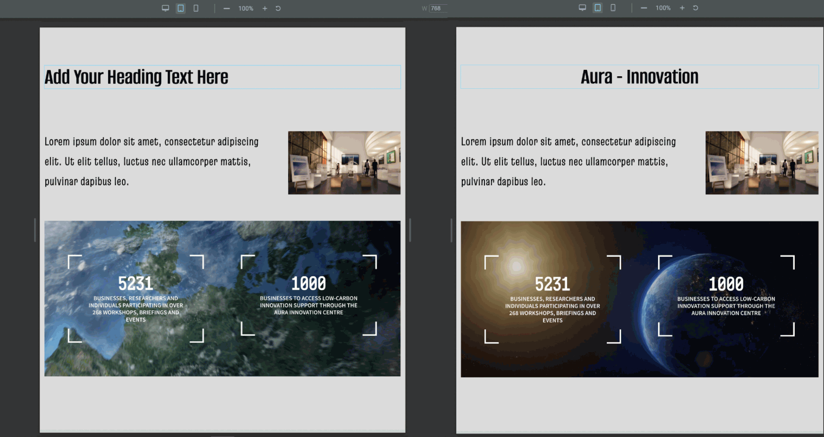Zoom out using minus in left toolbar
824x437 pixels.
tap(226, 8)
